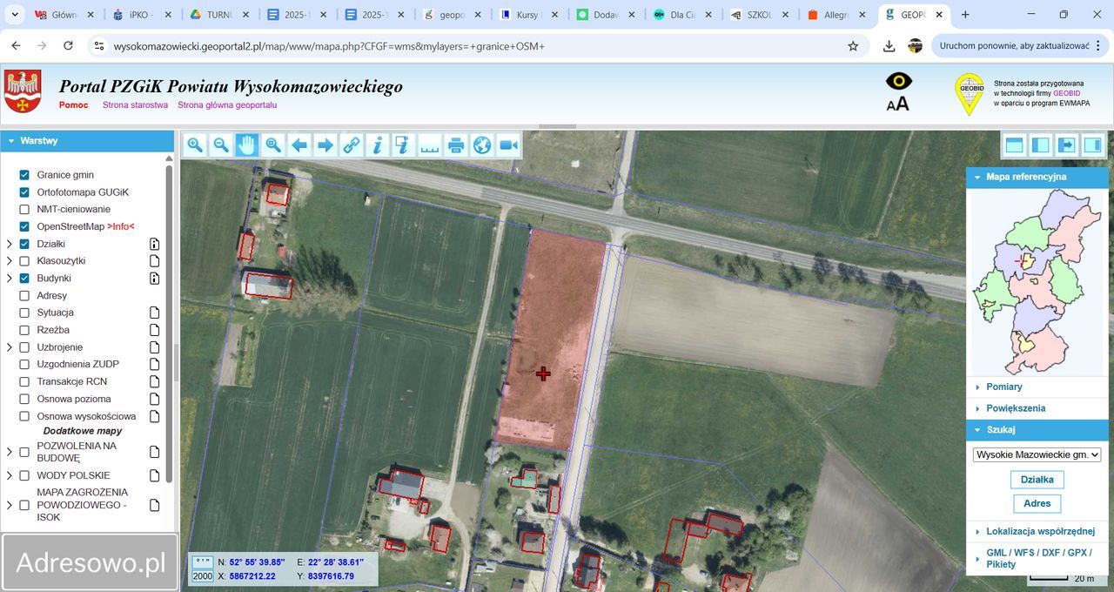
Task: Go to next map view arrow
Action: (x=325, y=145)
